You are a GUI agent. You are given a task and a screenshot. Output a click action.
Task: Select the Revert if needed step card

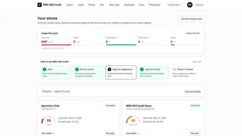coord(186,73)
